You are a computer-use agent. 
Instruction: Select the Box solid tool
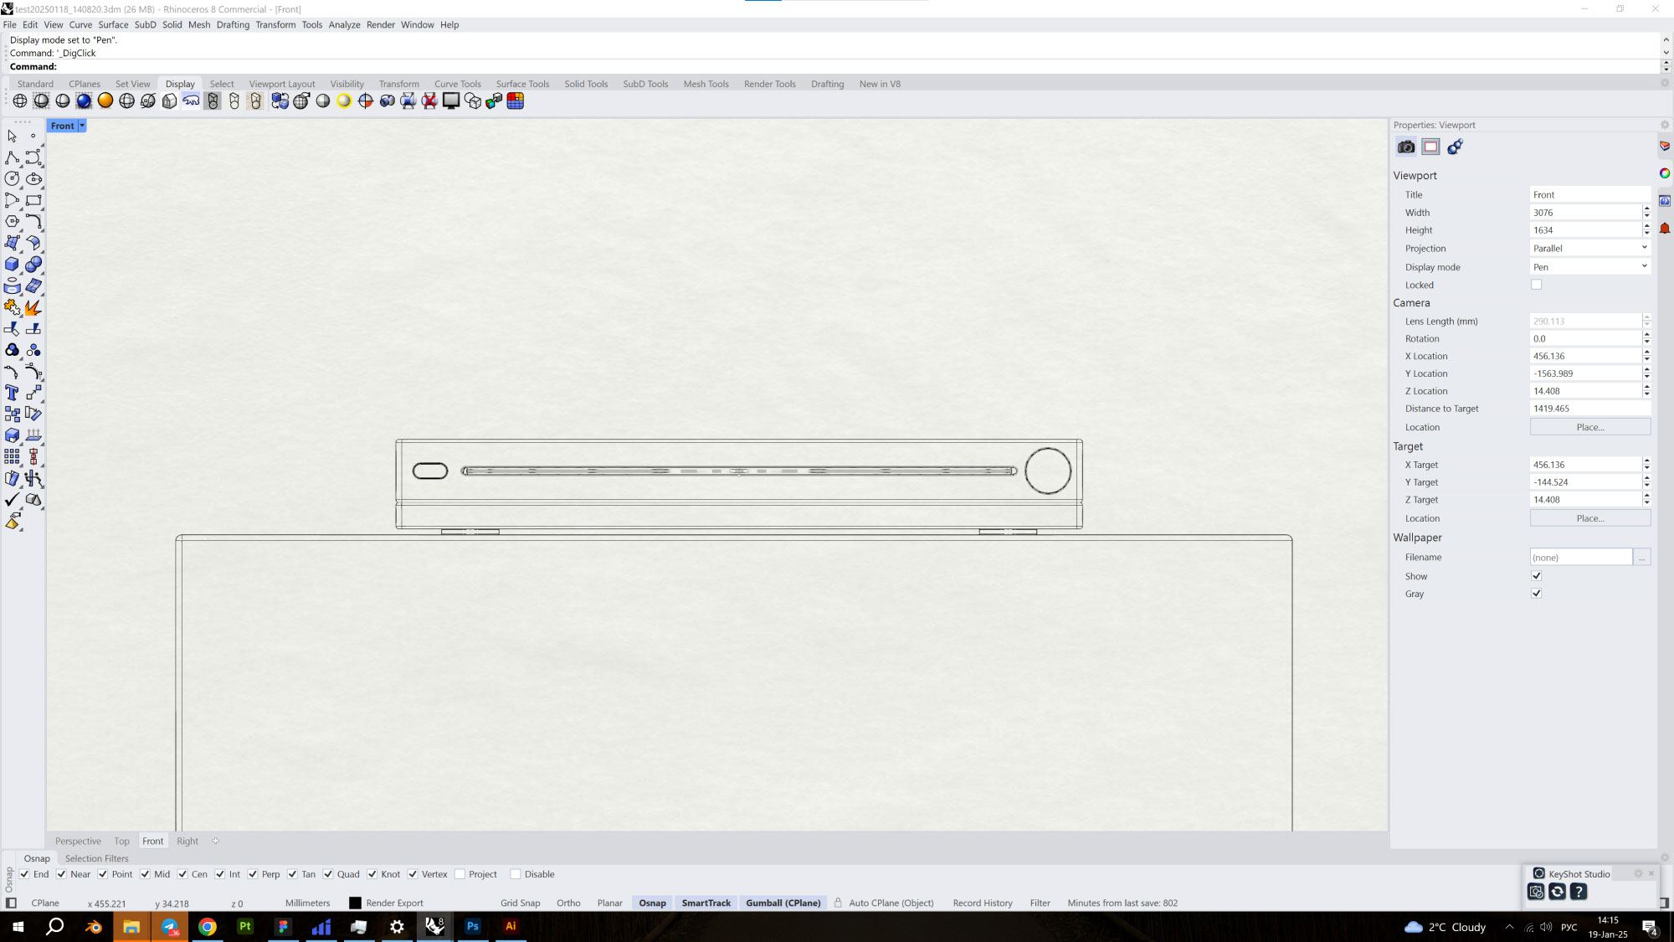[x=12, y=265]
